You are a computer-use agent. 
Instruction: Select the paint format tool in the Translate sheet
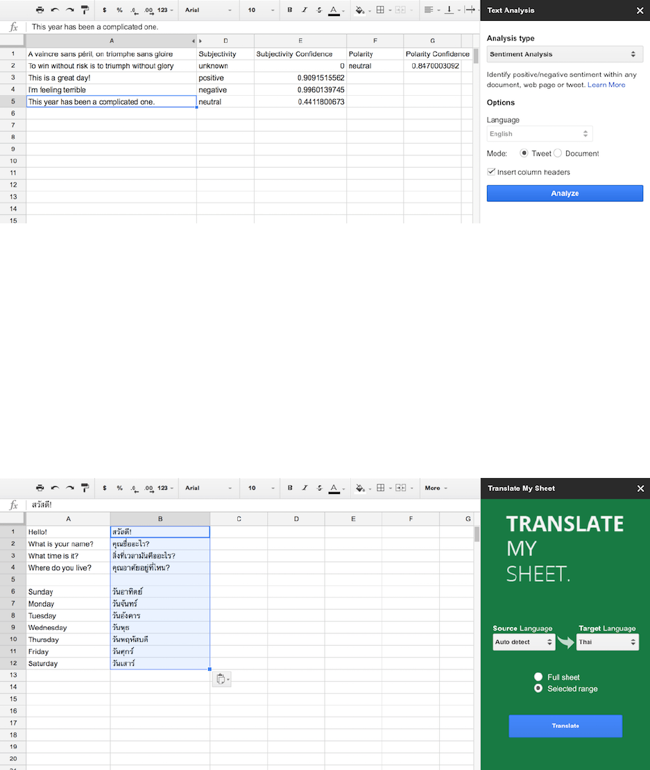pos(85,488)
